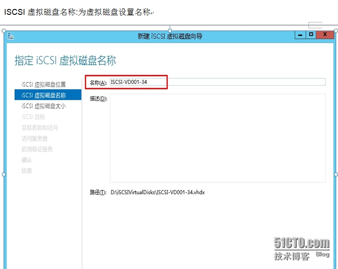Screen dimensions: 338x269
Task: Click the 访问服务器 step
Action: pos(35,138)
